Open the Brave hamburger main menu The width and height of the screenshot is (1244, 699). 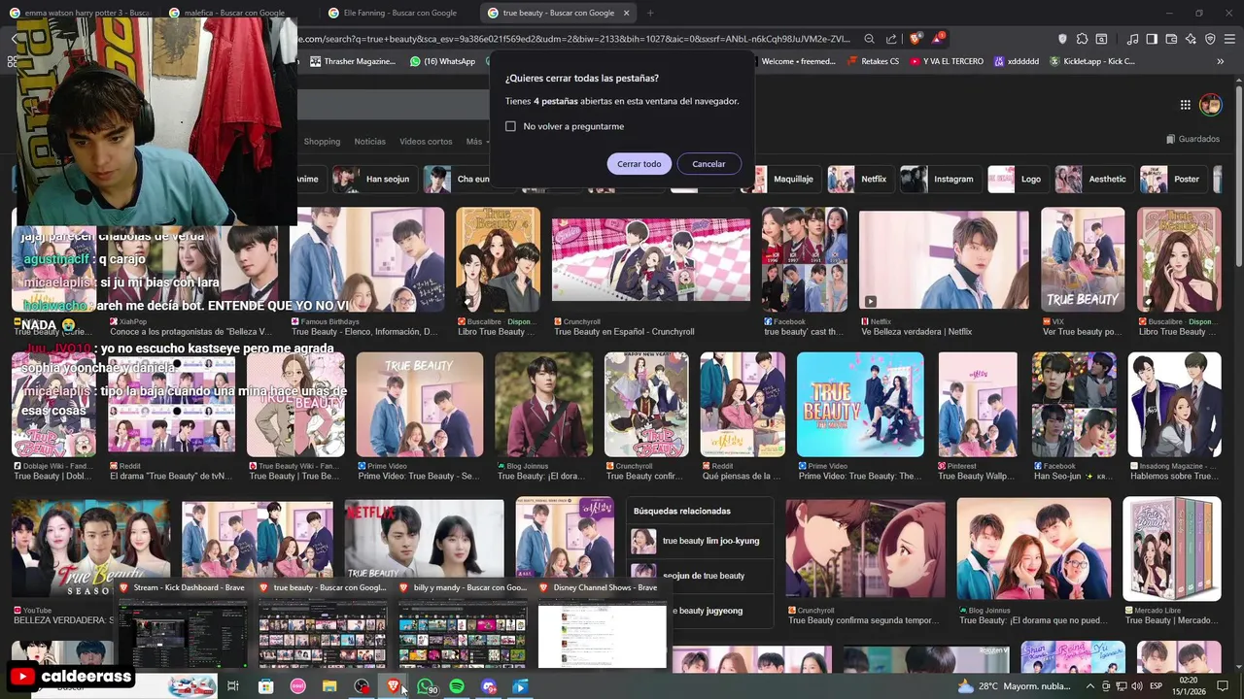pos(1229,39)
